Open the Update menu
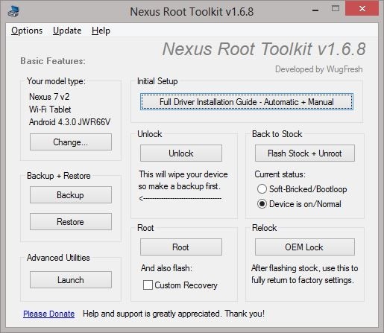Image resolution: width=384 pixels, height=333 pixels. pos(67,31)
